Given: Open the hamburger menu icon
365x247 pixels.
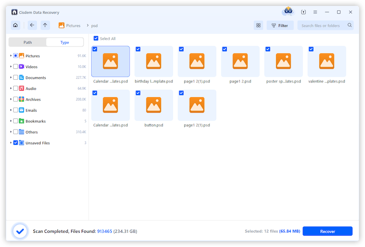Looking at the screenshot, I should (x=315, y=12).
